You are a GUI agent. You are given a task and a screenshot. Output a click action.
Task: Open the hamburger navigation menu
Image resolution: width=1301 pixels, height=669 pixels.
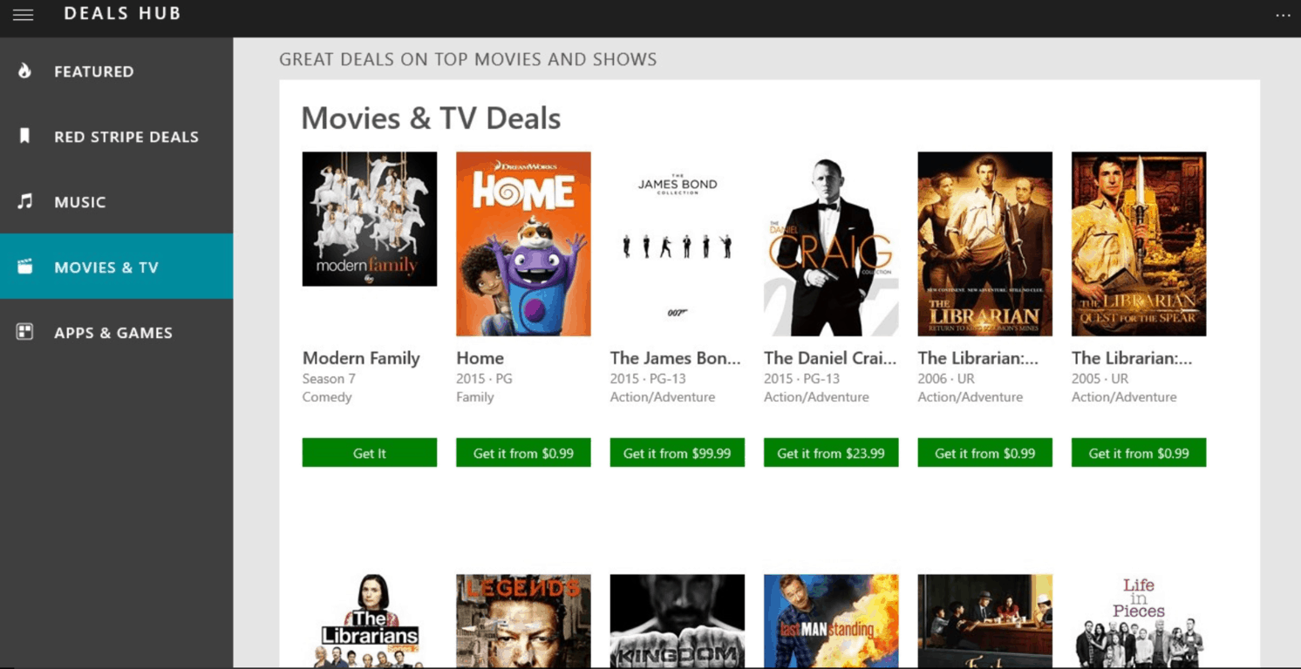click(23, 15)
